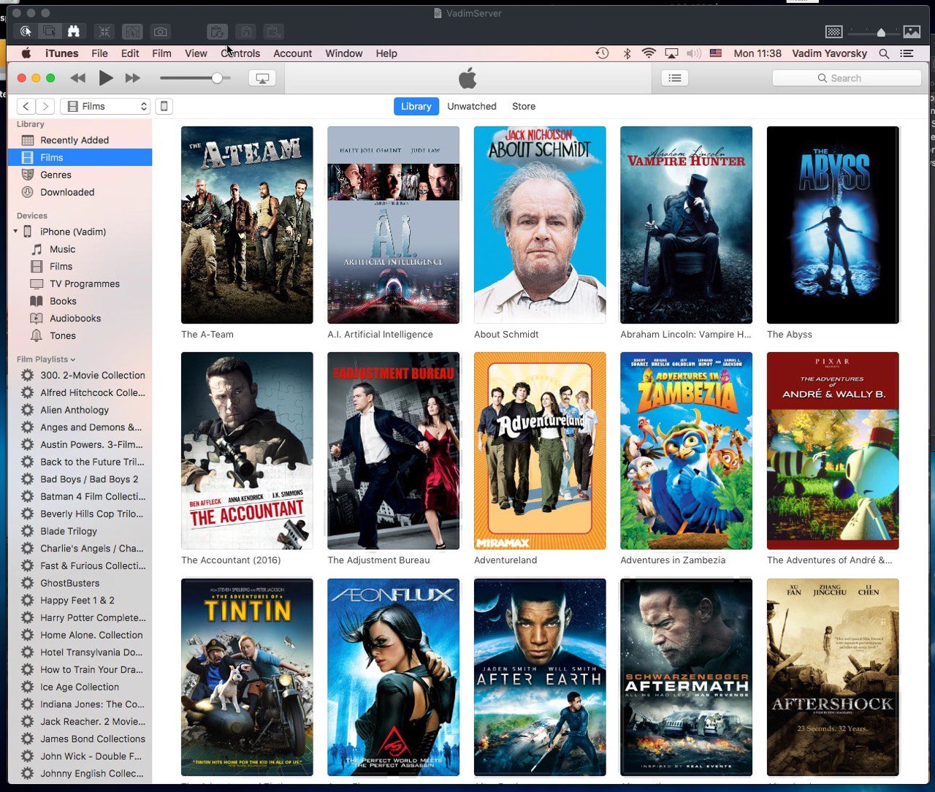Open the Film menu
The height and width of the screenshot is (792, 935).
161,53
